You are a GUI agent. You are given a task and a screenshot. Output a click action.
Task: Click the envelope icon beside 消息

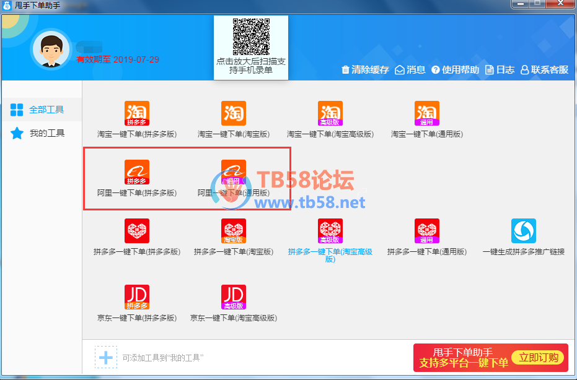pos(400,69)
